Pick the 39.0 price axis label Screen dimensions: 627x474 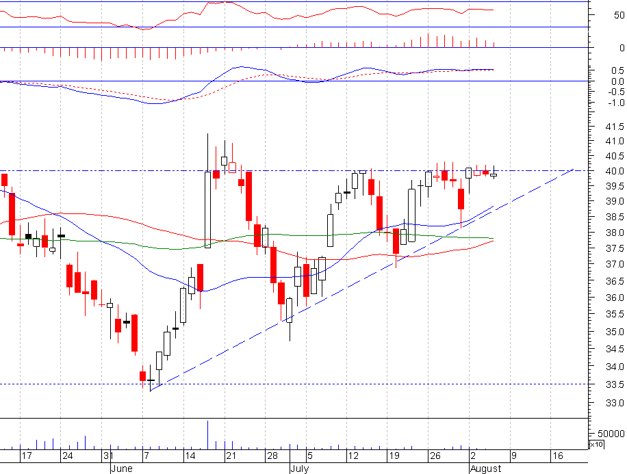615,201
